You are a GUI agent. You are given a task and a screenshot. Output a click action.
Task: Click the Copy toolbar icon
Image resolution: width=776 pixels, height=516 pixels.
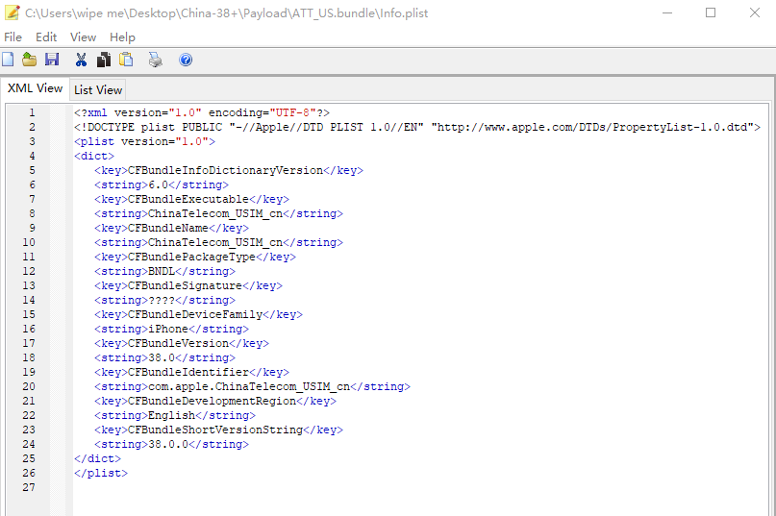104,60
